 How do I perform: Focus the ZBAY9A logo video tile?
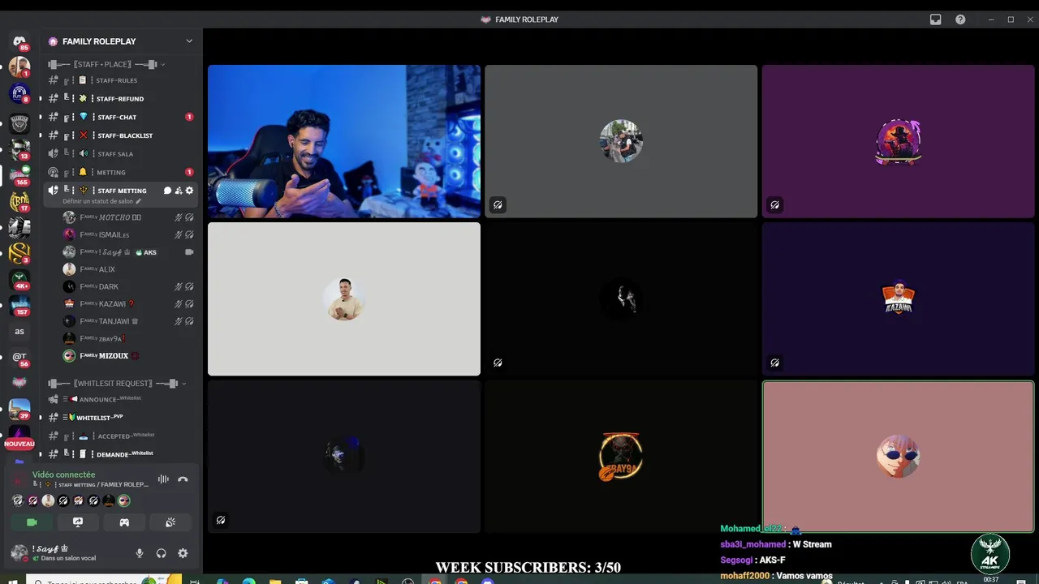(621, 457)
